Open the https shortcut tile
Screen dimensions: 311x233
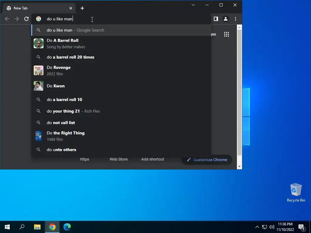pyautogui.click(x=84, y=159)
